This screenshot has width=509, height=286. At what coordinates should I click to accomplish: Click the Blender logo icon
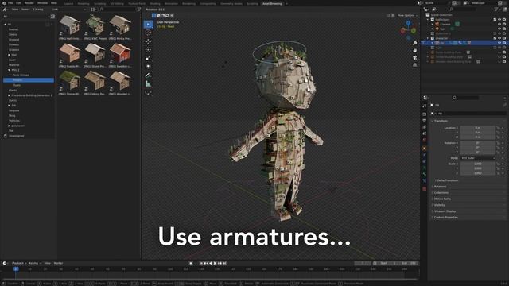click(4, 3)
